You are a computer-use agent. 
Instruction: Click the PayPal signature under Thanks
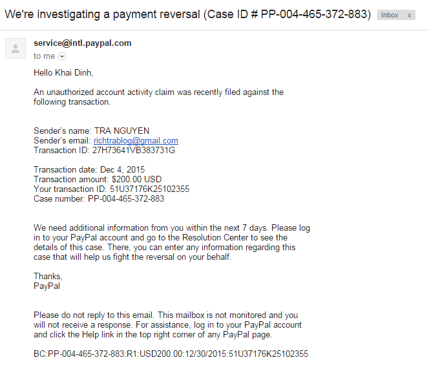click(x=47, y=286)
